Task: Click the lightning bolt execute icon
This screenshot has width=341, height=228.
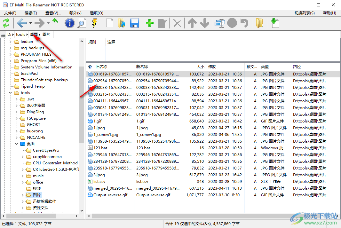Action: point(95,23)
